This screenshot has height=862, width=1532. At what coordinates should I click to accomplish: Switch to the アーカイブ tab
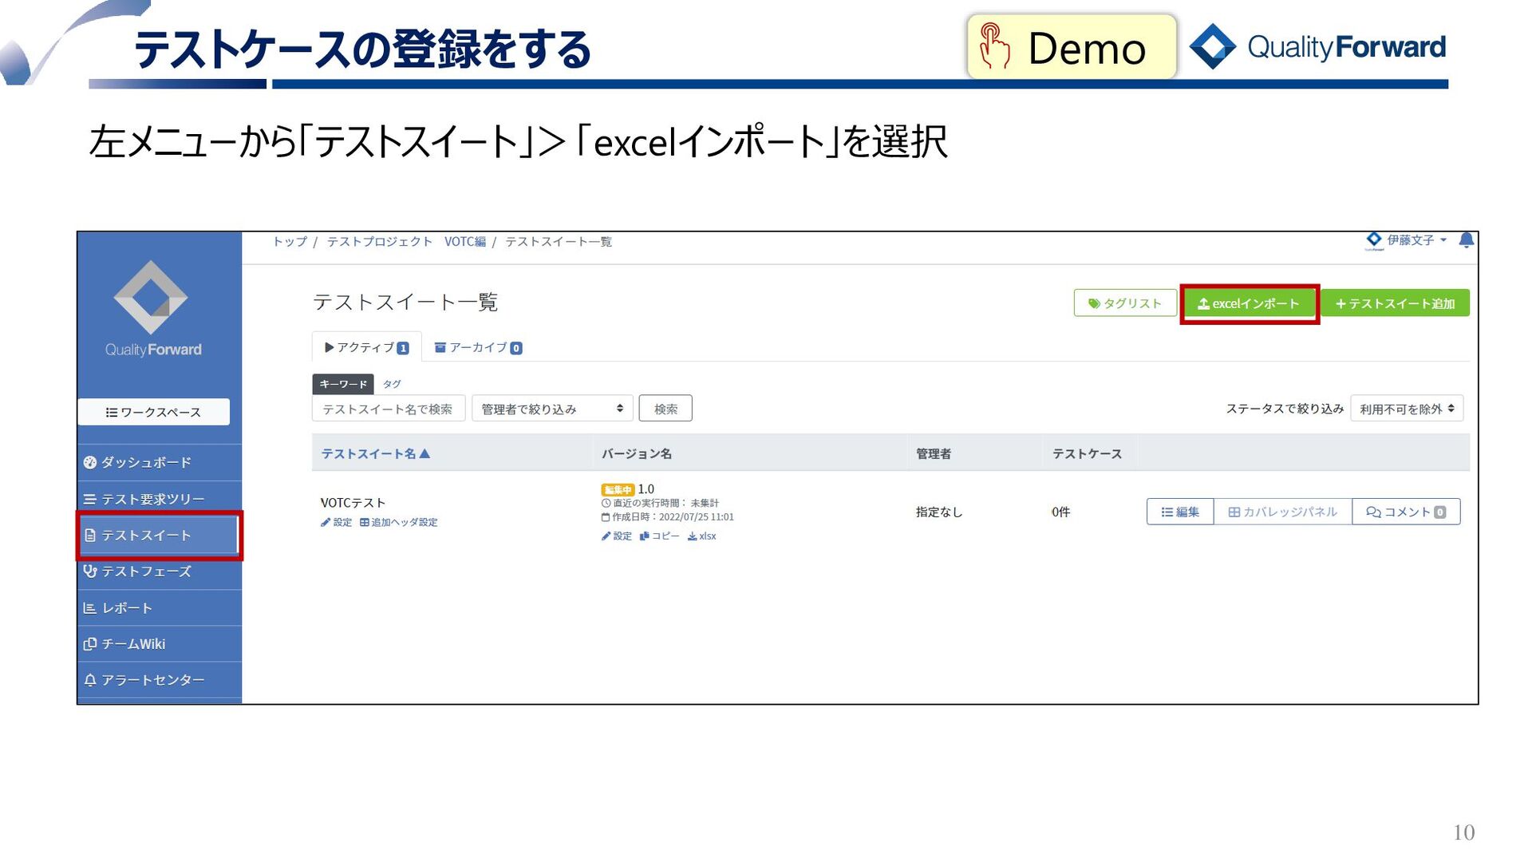tap(478, 348)
